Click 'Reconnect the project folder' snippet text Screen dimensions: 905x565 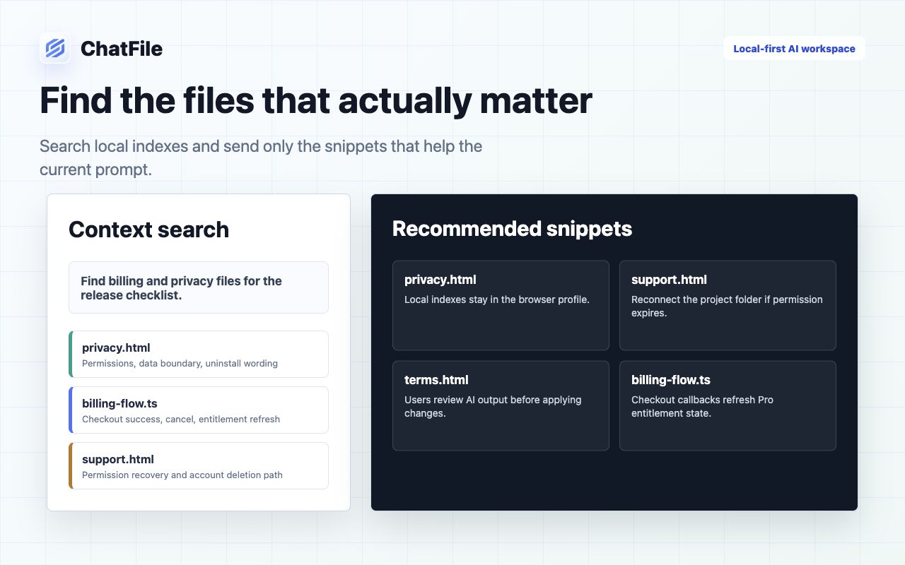point(727,306)
